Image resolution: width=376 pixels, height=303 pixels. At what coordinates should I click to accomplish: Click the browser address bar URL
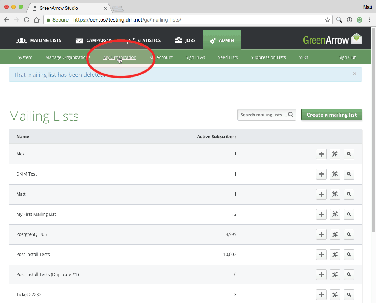[127, 20]
